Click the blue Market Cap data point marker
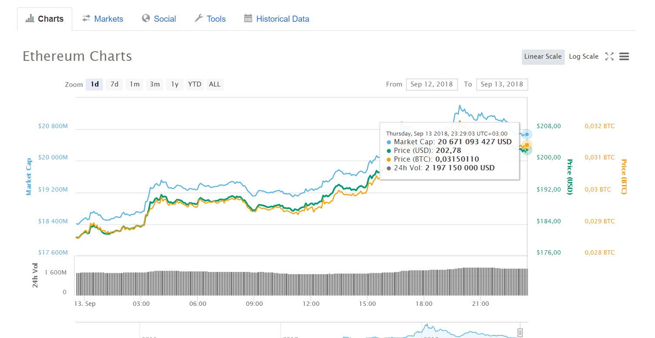This screenshot has height=338, width=655. [x=527, y=134]
